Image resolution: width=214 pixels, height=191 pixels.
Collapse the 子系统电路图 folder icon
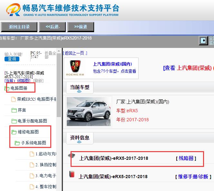click(17, 143)
